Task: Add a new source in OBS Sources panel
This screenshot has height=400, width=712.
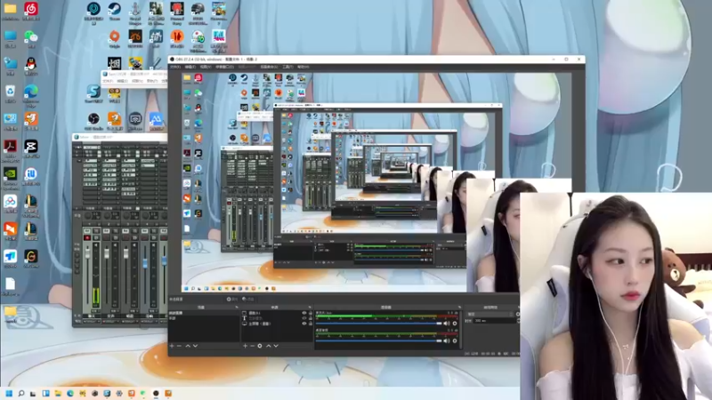Action: pyautogui.click(x=246, y=346)
